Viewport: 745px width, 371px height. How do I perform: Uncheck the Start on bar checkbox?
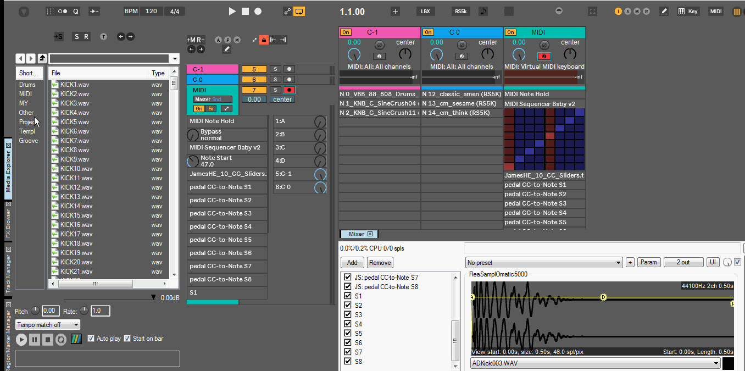[127, 339]
